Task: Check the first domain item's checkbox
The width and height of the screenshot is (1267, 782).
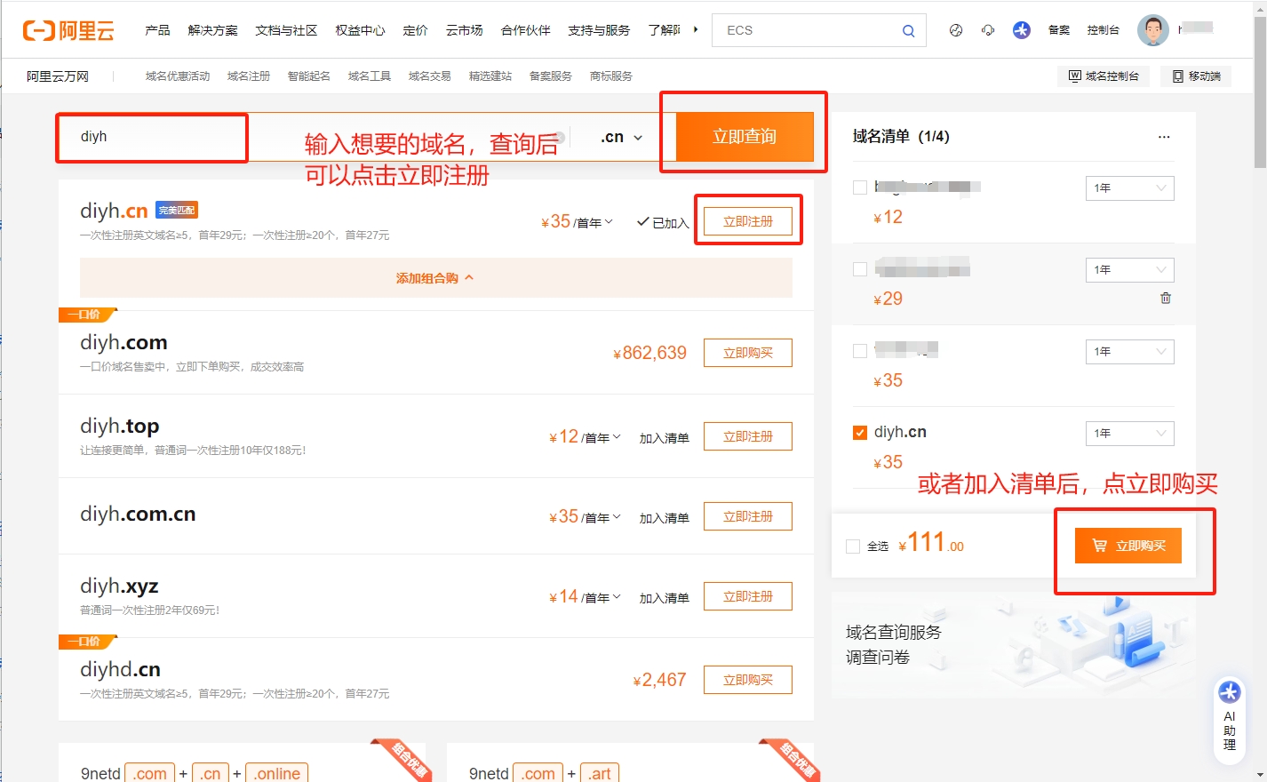Action: coord(859,187)
